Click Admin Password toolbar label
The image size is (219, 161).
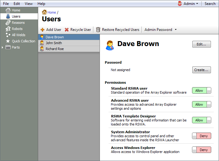tap(158, 30)
